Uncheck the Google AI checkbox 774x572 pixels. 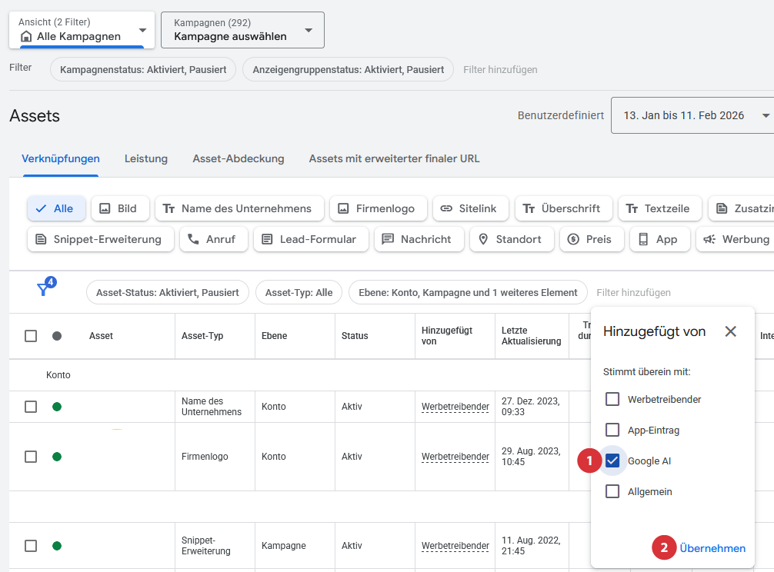[612, 461]
